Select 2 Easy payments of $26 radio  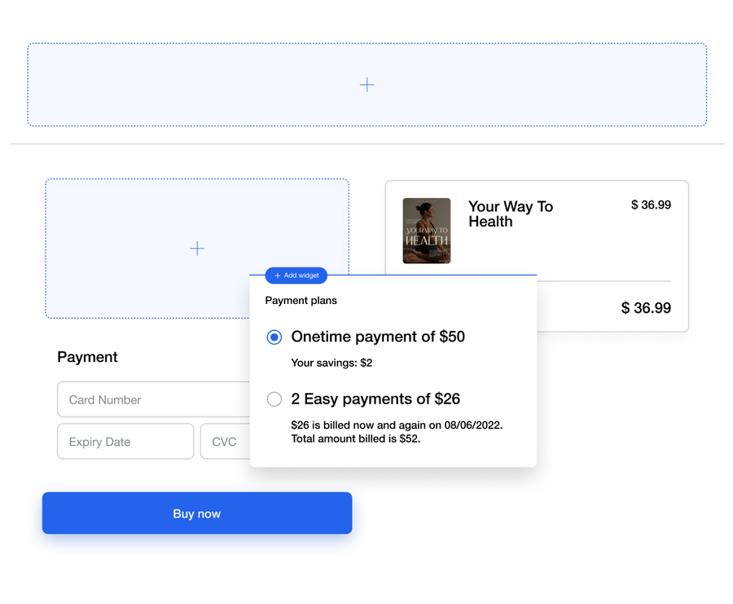point(274,399)
